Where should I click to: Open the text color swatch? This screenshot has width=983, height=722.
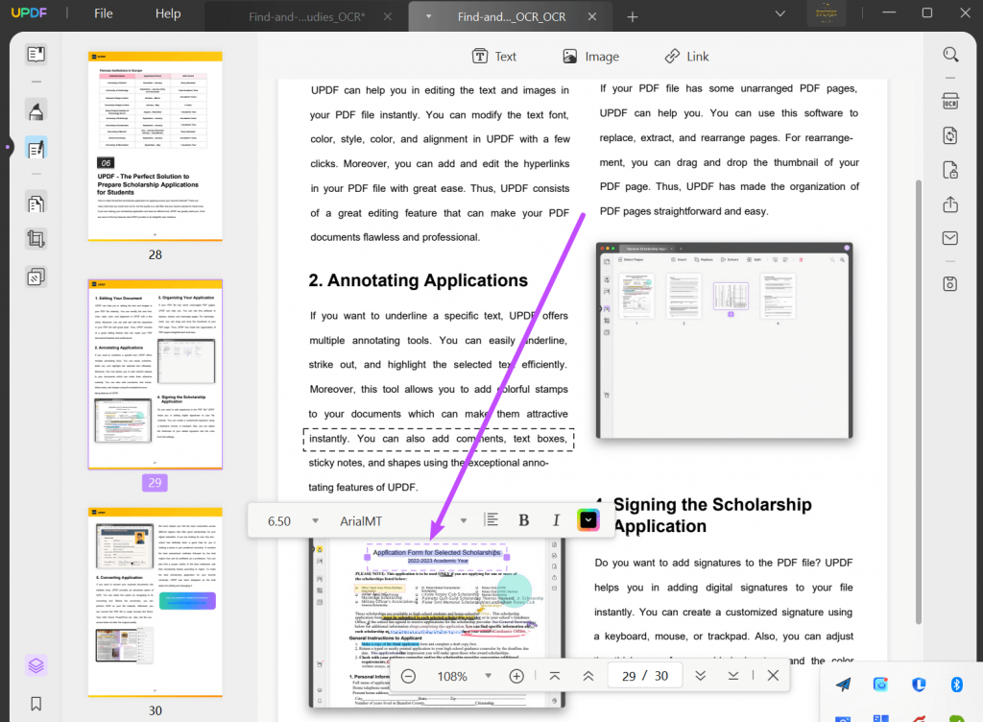point(589,519)
